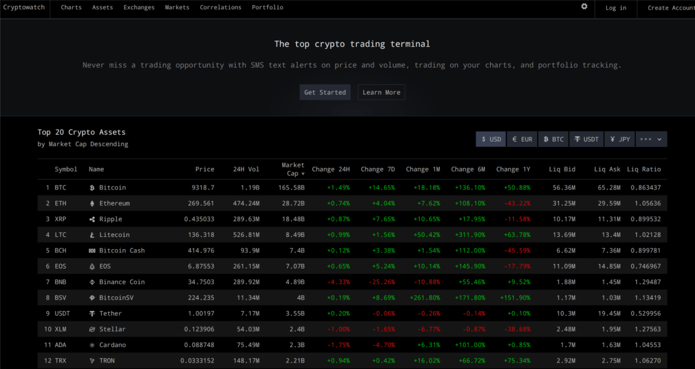
Task: Open the Bitcoin asset name
Action: pos(113,188)
